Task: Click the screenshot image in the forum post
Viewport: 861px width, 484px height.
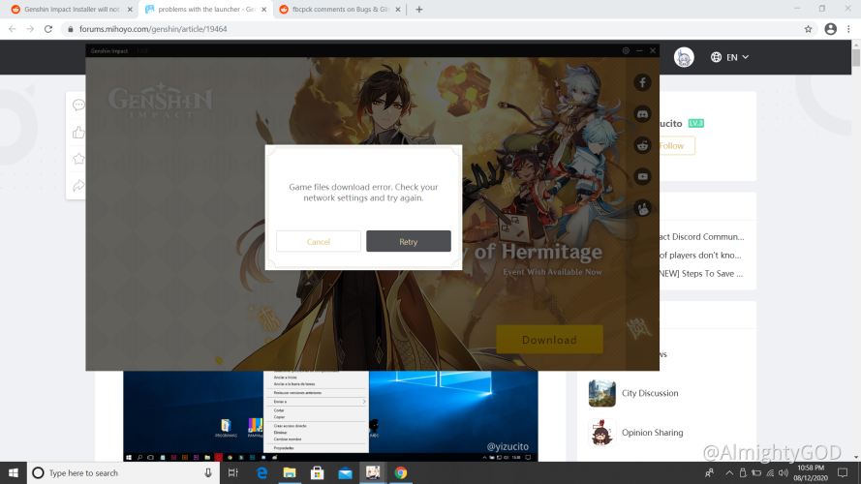Action: [x=330, y=416]
